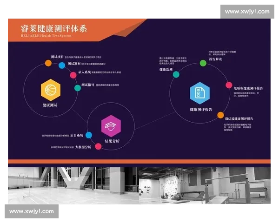Click the blue dot beside 后台系统
Viewport: 279px width, 223px height.
click(89, 135)
